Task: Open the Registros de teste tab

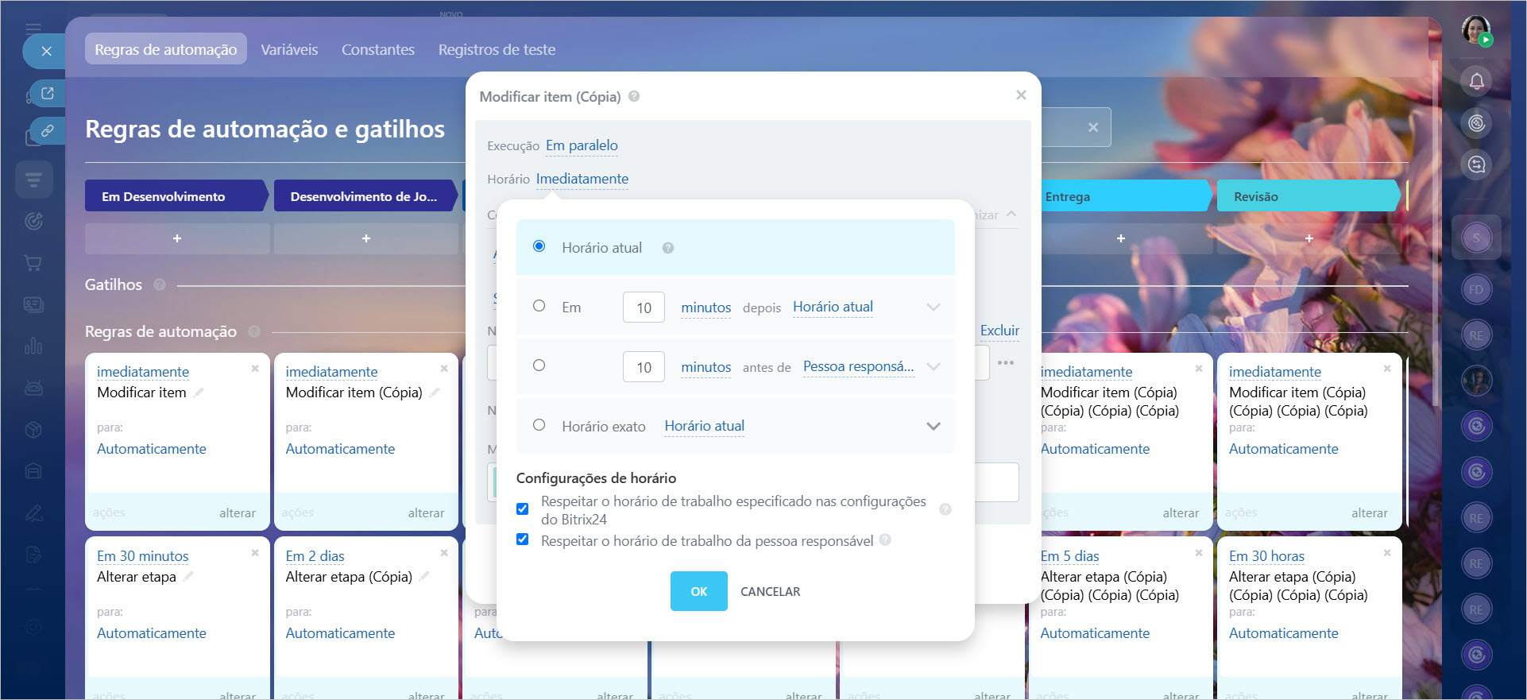Action: coord(497,49)
